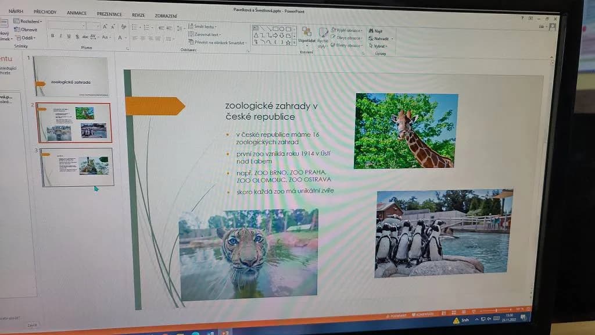Open the Uspořádat arrange menu

(x=306, y=35)
